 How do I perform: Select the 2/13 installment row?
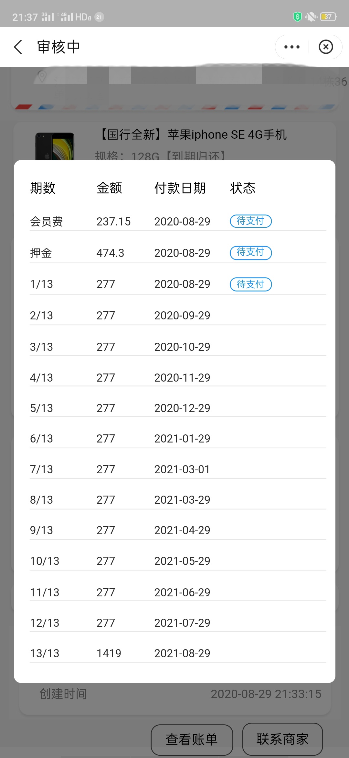click(178, 316)
